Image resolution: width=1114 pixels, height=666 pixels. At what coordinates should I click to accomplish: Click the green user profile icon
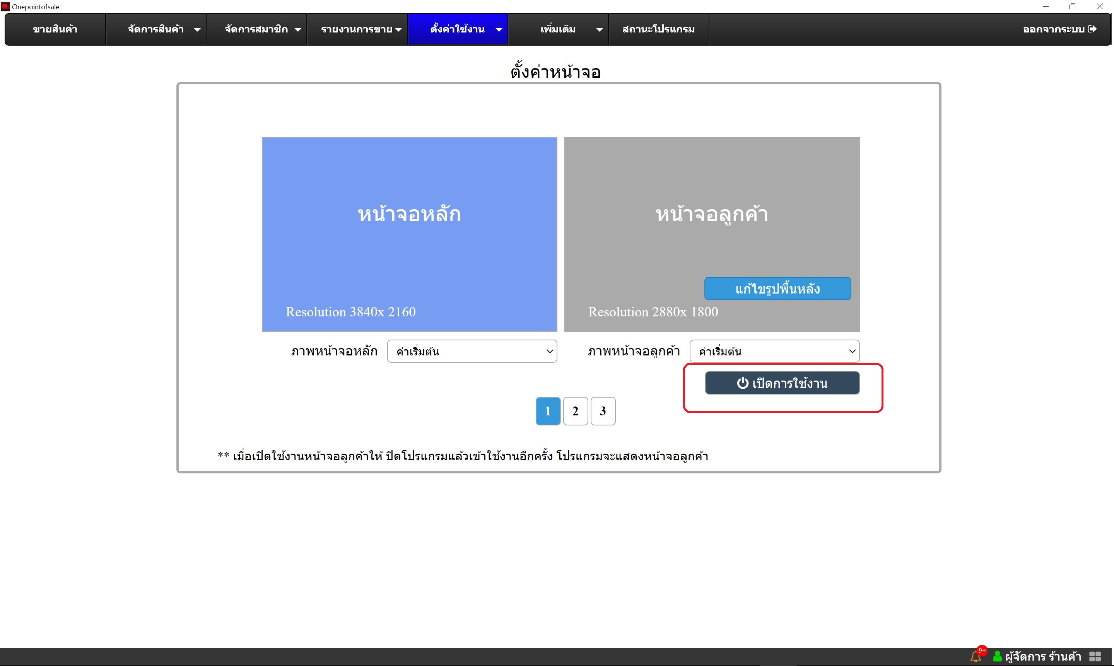pyautogui.click(x=997, y=657)
